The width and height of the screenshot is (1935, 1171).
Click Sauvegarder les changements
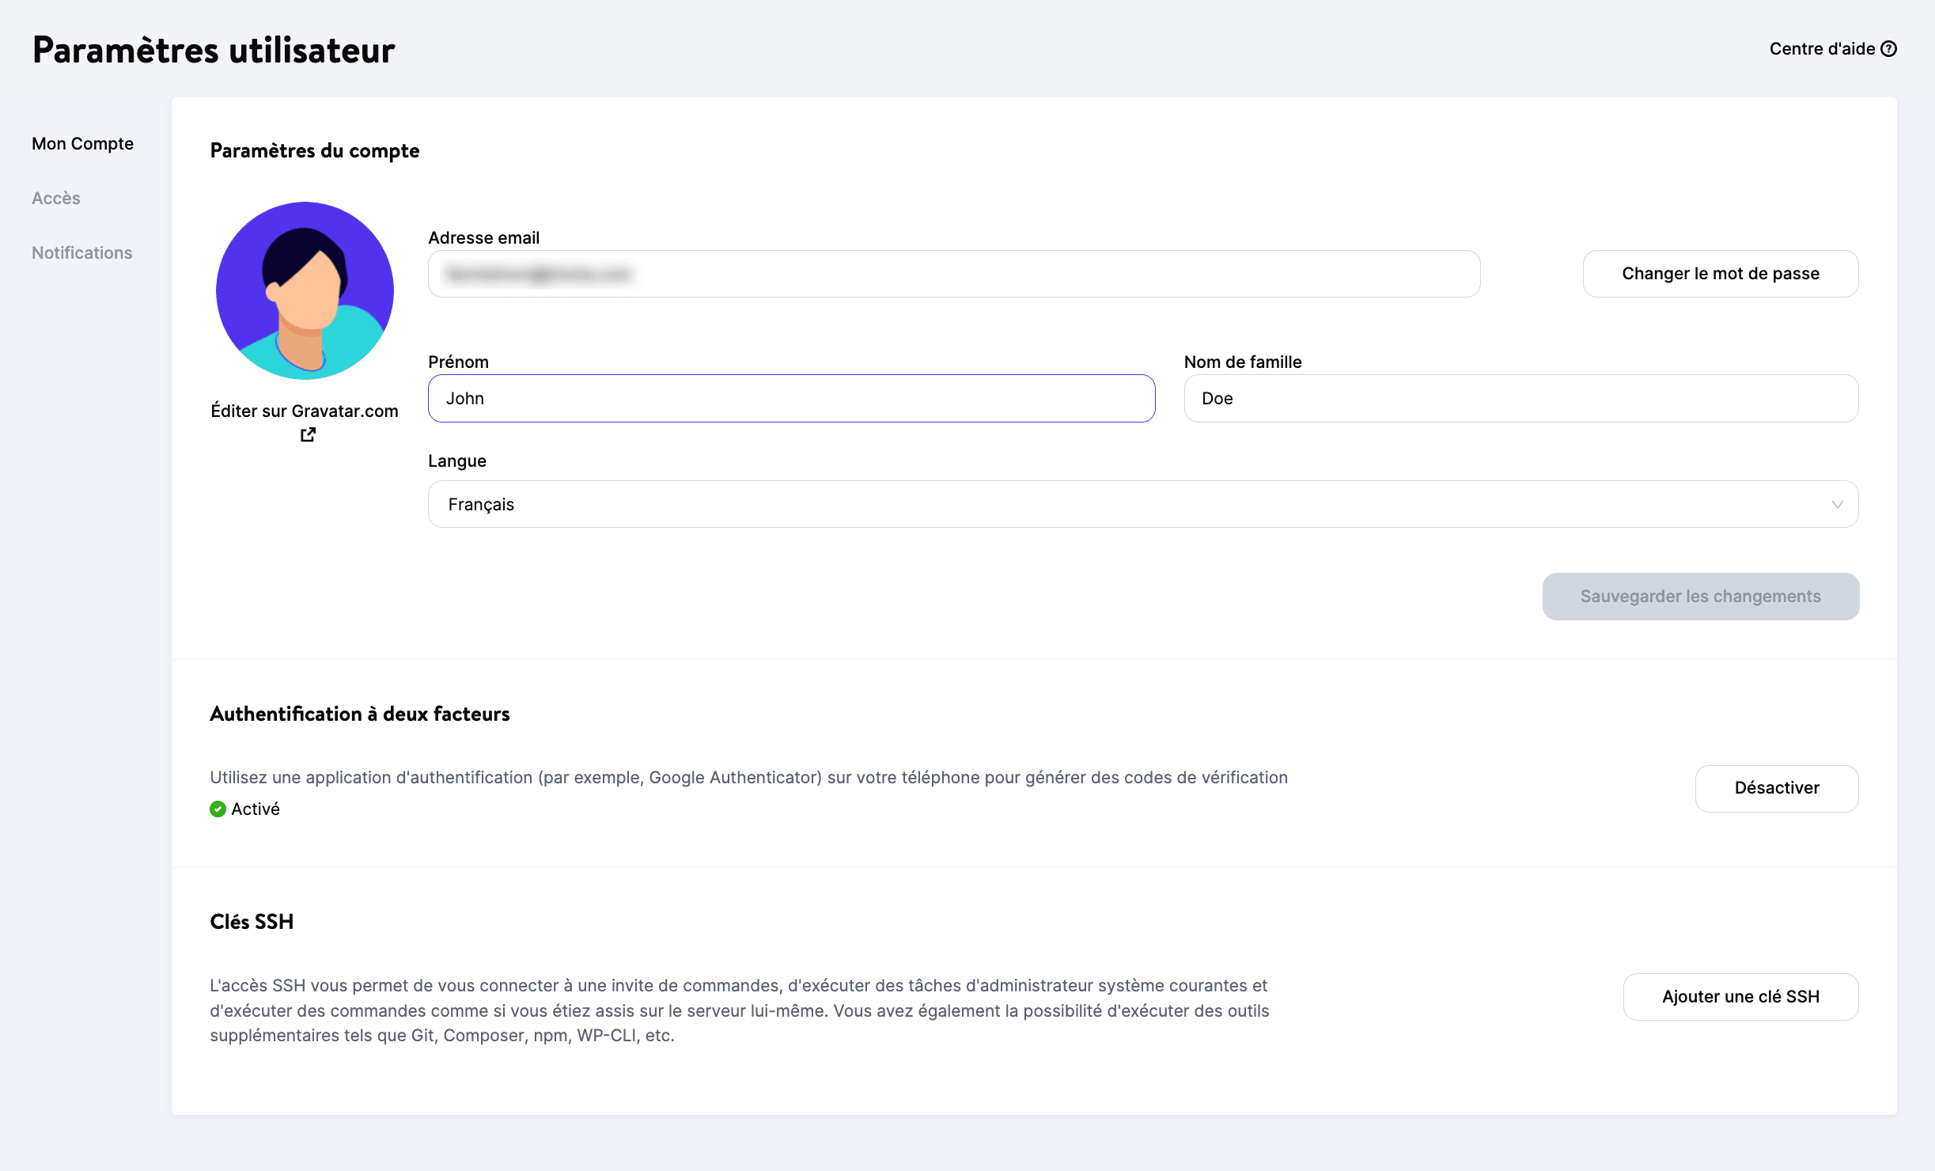1699,596
